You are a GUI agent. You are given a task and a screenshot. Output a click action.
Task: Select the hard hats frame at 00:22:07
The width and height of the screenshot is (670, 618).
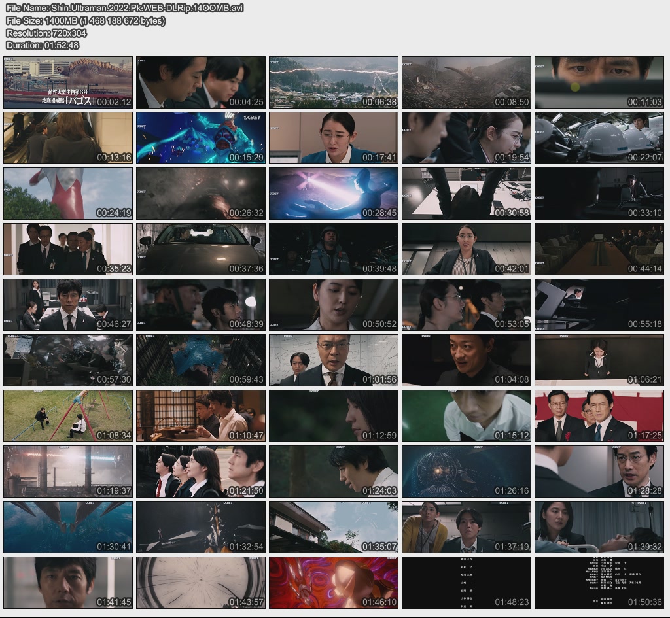point(599,138)
